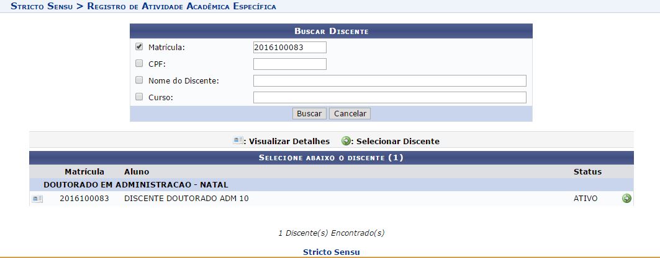Click green arrow to select the discente
This screenshot has width=660, height=258.
coord(626,199)
